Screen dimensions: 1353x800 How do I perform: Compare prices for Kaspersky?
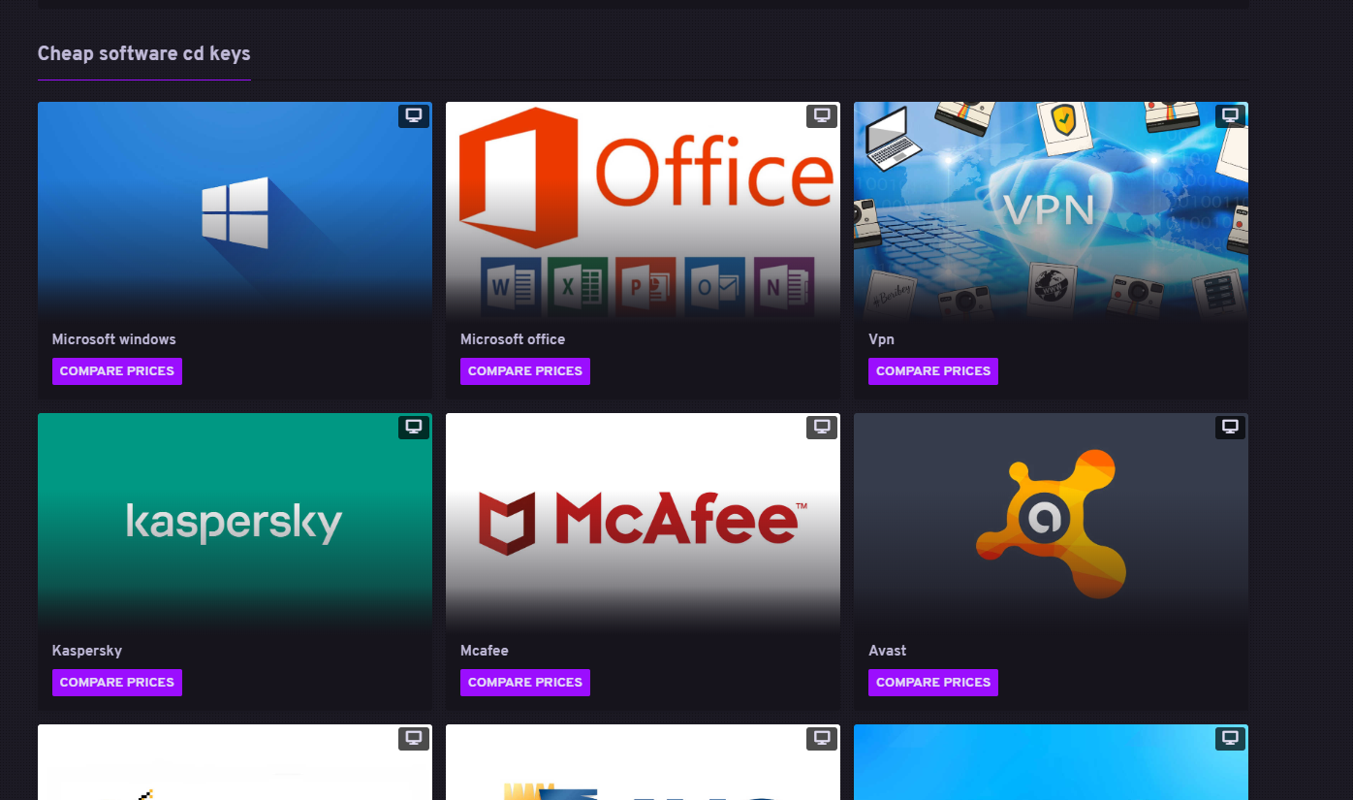coord(117,683)
